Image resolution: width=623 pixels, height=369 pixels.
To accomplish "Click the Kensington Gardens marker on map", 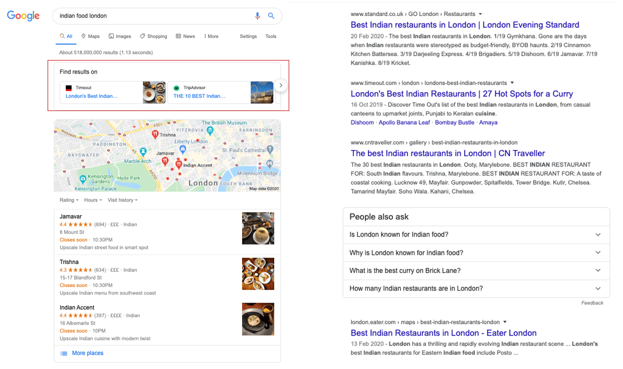I will (82, 178).
